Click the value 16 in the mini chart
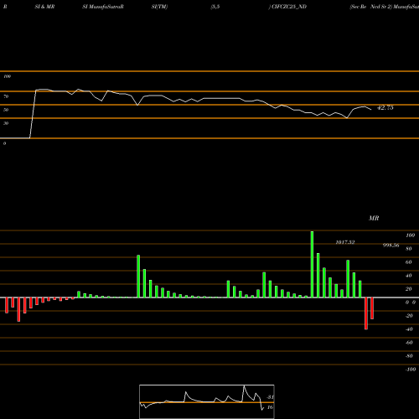The width and height of the screenshot is (419, 419). 270,407
